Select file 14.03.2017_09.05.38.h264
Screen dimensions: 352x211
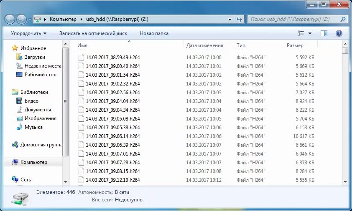(x=113, y=127)
